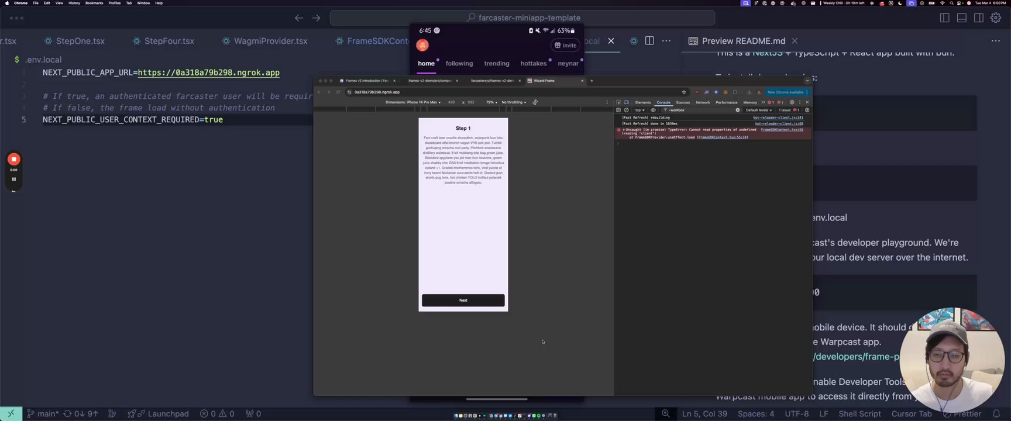Open the Shell Script language mode selector
Screen dimensions: 1011x421
pyautogui.click(x=859, y=413)
